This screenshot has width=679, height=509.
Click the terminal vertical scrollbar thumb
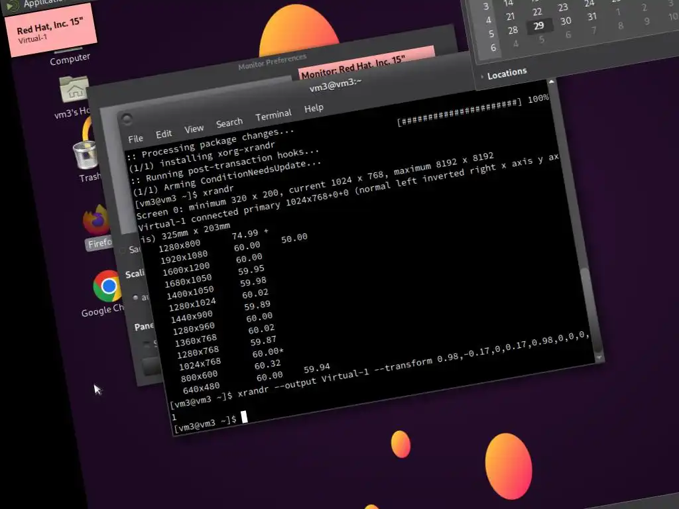(591, 309)
